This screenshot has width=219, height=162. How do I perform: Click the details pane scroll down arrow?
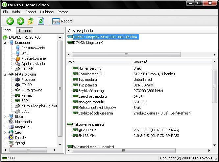click(214, 145)
